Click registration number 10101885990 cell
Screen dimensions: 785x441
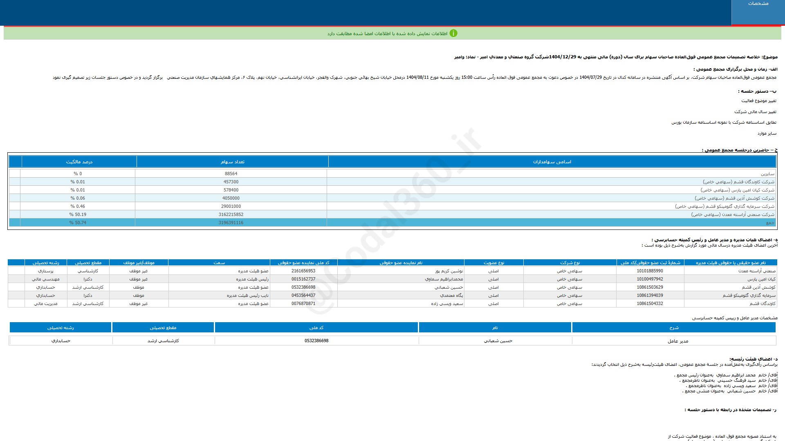[x=650, y=271]
